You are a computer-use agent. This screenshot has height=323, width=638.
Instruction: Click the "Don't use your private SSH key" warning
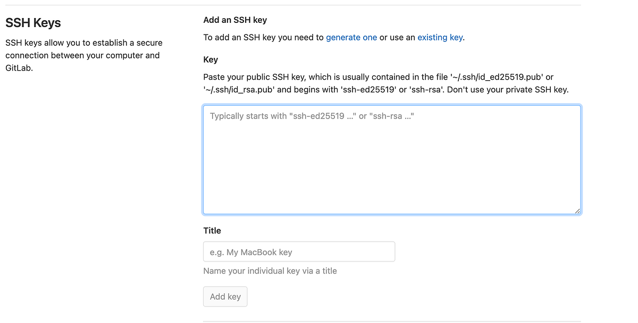(x=508, y=89)
